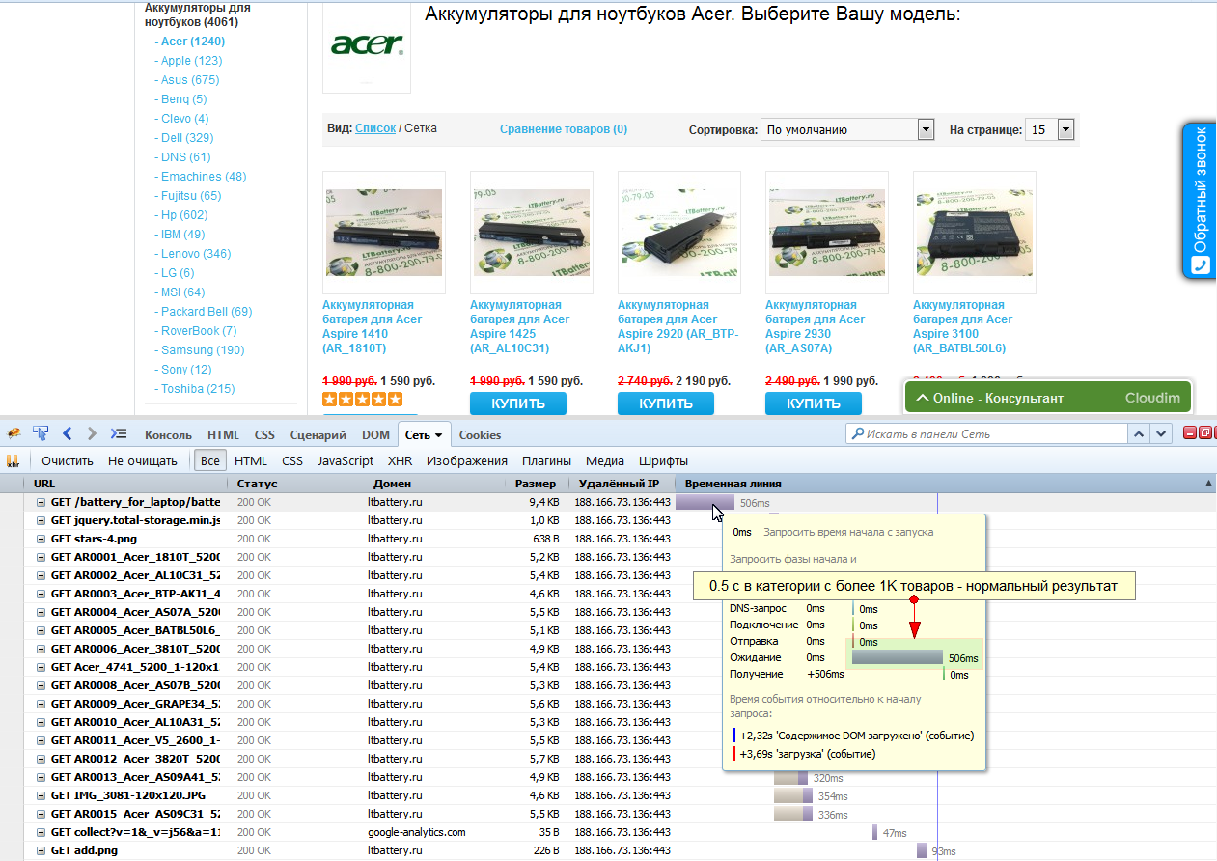Enable the XHR request filter
Viewport: 1217px width, 861px height.
(400, 461)
